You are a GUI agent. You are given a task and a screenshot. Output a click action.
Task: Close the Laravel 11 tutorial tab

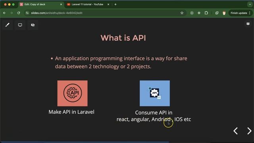(x=108, y=4)
